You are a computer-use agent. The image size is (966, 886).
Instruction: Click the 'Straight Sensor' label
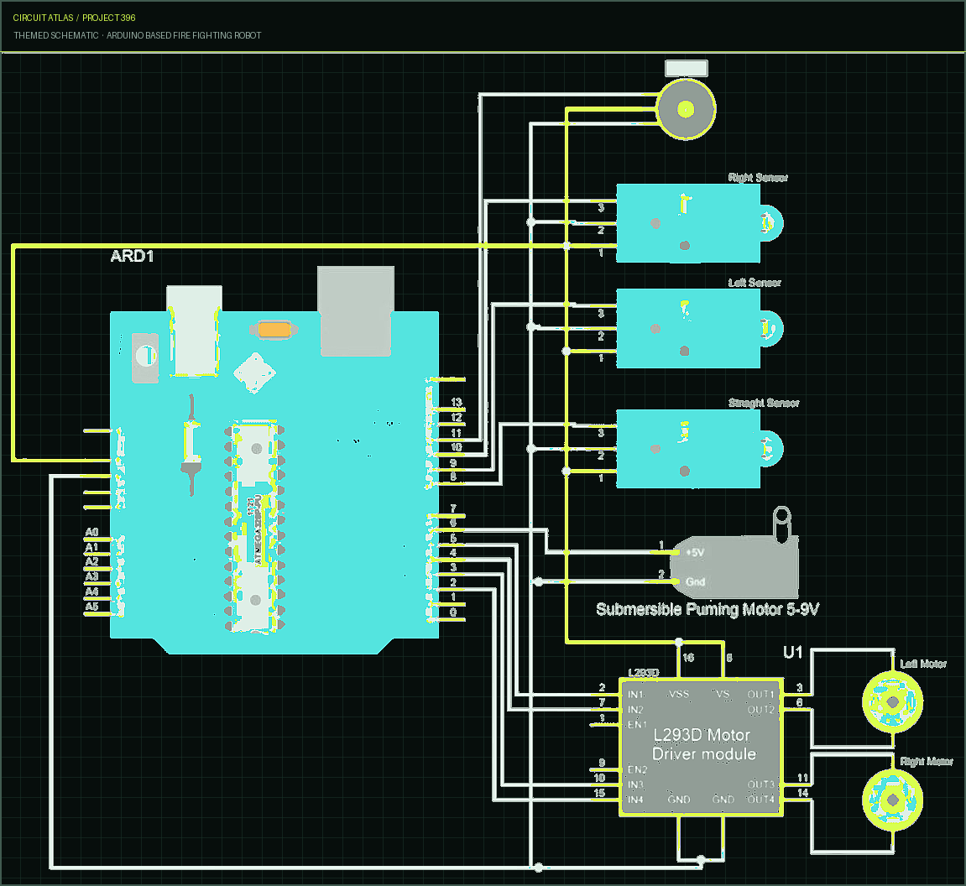point(764,403)
